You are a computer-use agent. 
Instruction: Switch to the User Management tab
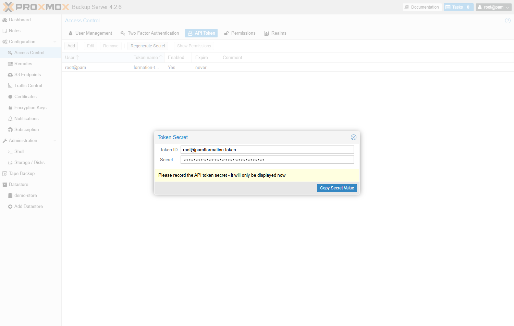[x=90, y=33]
